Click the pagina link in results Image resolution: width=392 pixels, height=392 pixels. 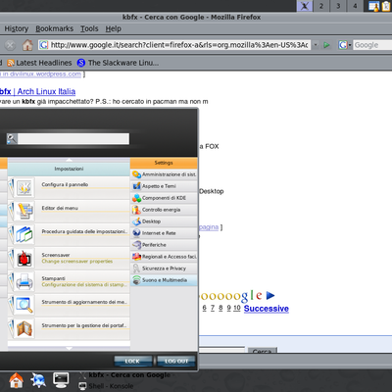click(209, 227)
